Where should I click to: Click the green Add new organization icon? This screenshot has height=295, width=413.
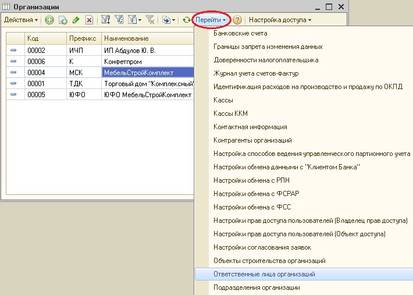pyautogui.click(x=49, y=20)
